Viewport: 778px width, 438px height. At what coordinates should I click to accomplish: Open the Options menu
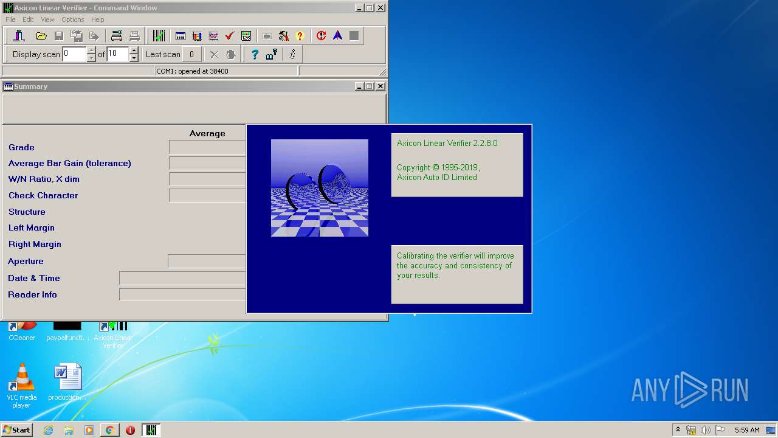[73, 19]
